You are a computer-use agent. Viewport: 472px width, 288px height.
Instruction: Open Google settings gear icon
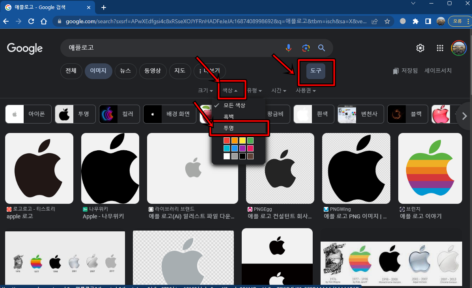[420, 48]
